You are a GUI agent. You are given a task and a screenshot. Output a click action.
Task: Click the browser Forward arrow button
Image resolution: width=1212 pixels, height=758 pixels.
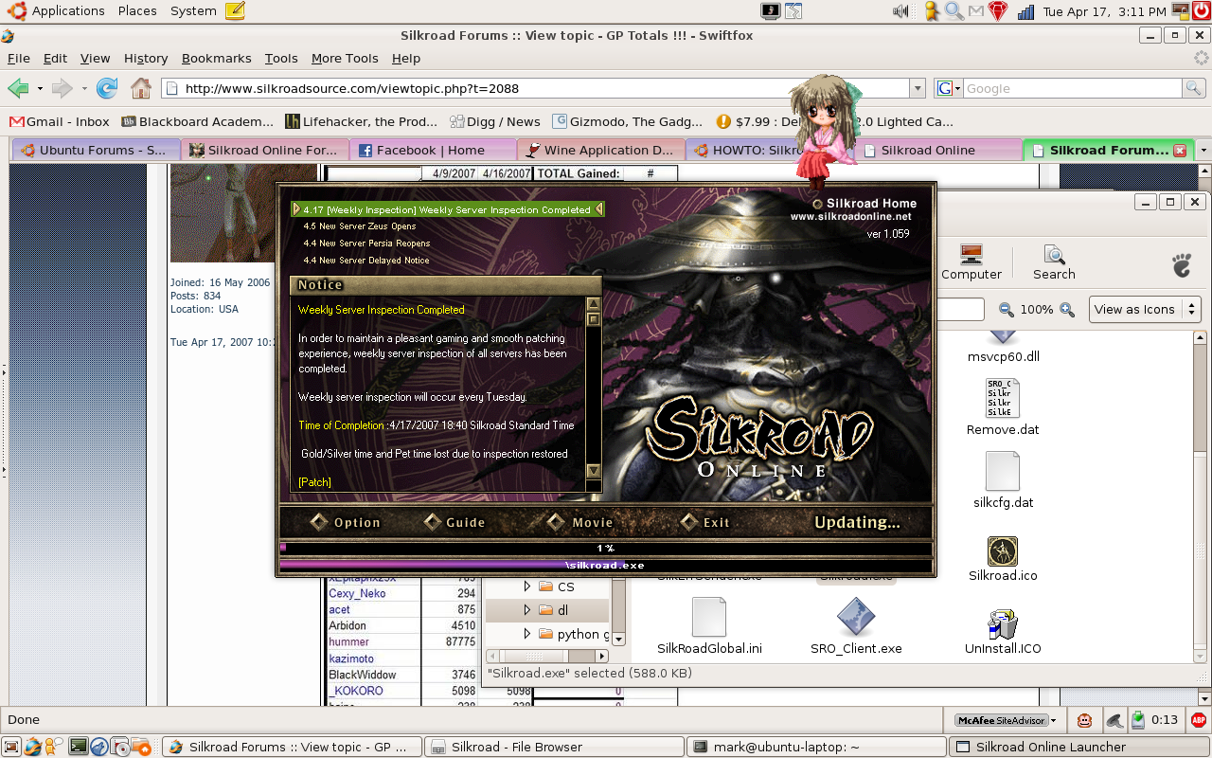62,88
